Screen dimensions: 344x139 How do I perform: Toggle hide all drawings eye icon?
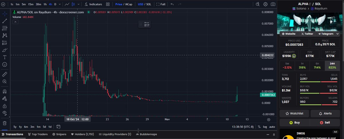5,113
